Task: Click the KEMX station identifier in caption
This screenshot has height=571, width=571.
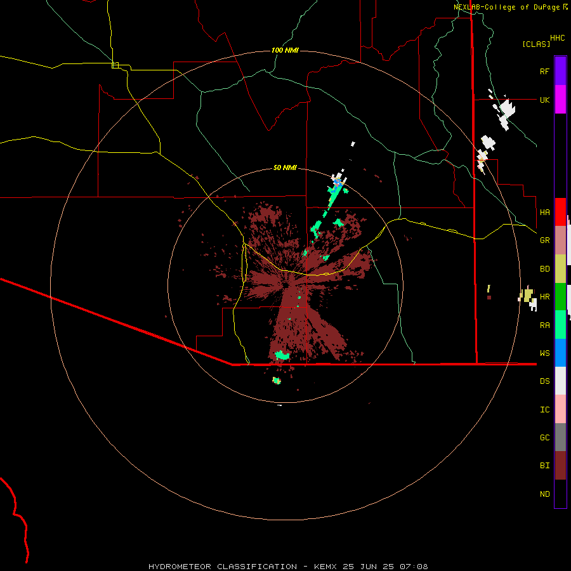Action: pos(325,567)
